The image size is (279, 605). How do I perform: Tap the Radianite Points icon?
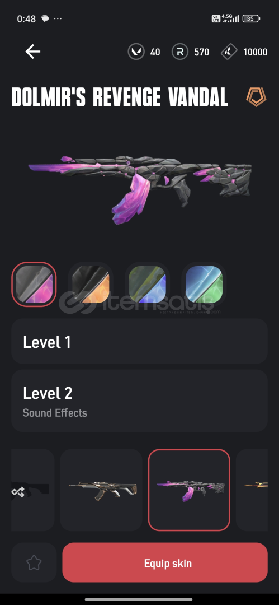coord(180,52)
